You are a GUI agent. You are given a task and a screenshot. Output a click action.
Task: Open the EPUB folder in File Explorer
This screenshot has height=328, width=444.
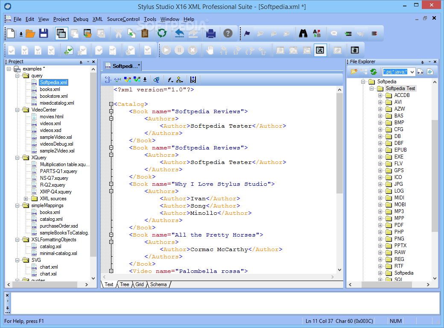pyautogui.click(x=400, y=150)
